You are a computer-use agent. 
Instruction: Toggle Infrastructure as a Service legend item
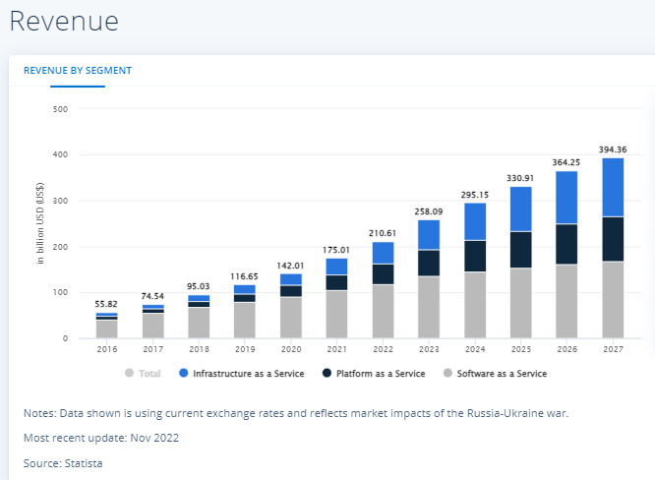[x=242, y=374]
